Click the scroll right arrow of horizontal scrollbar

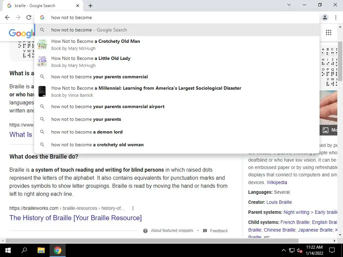click(335, 241)
